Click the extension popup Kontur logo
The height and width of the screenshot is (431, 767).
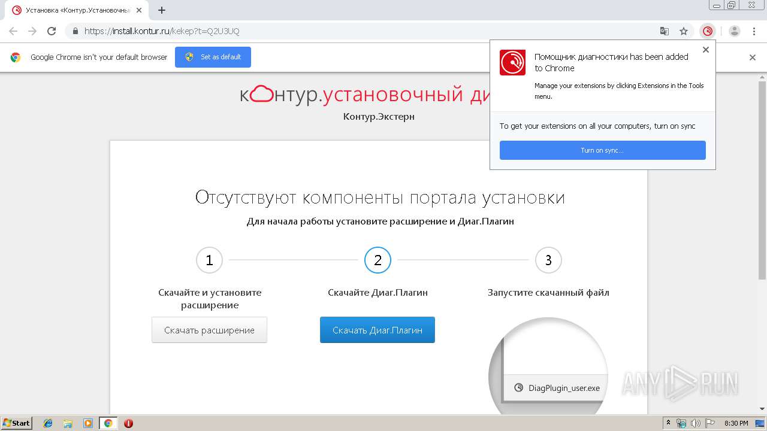512,62
